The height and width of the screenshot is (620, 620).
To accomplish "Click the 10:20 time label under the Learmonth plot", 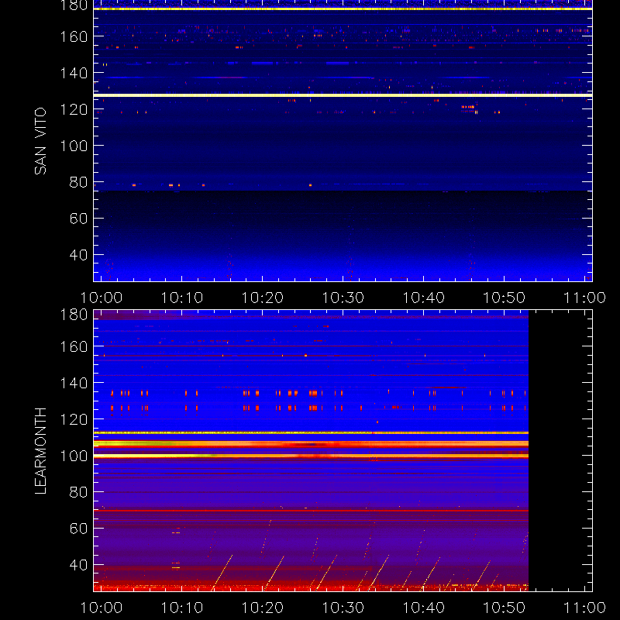I will [x=263, y=608].
